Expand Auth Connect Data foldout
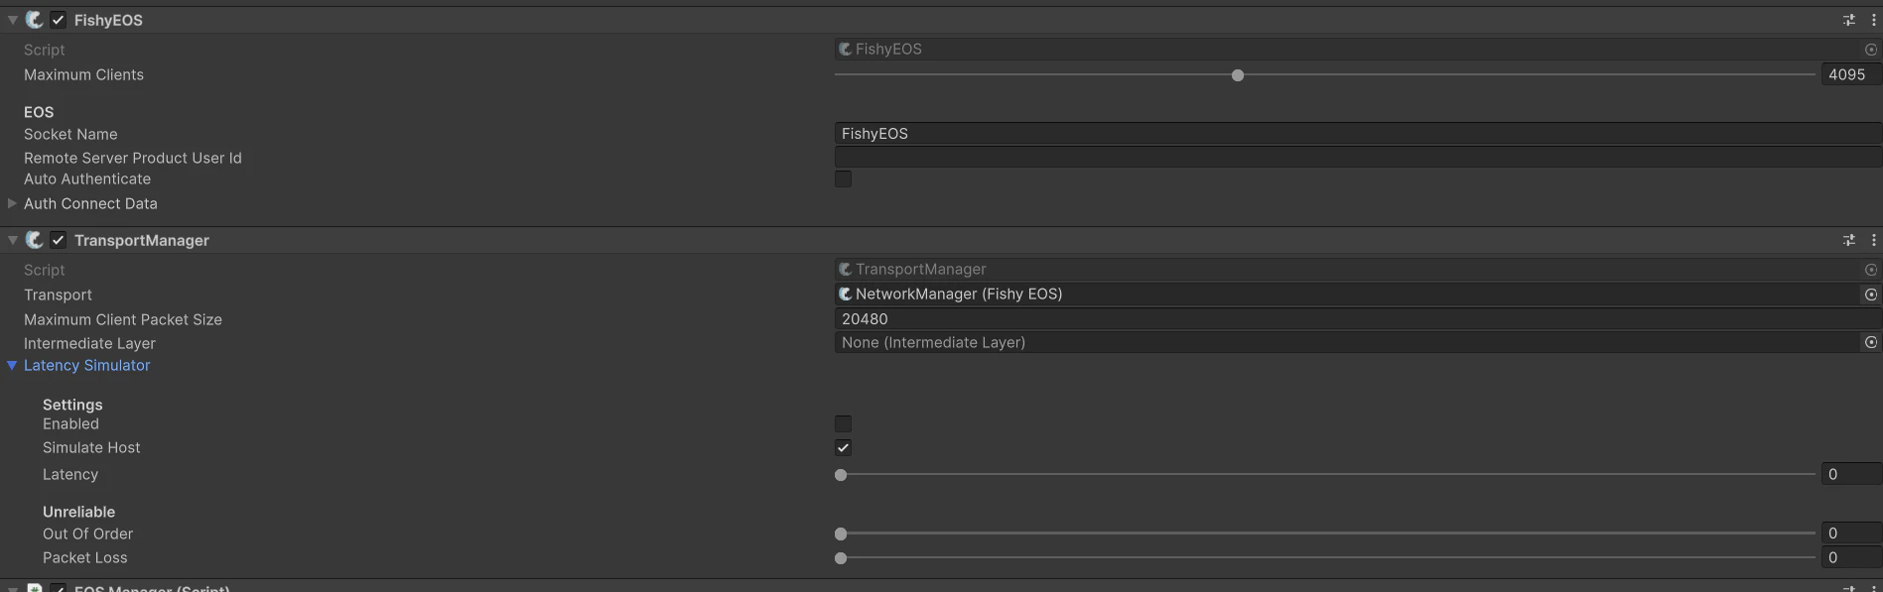 [12, 203]
